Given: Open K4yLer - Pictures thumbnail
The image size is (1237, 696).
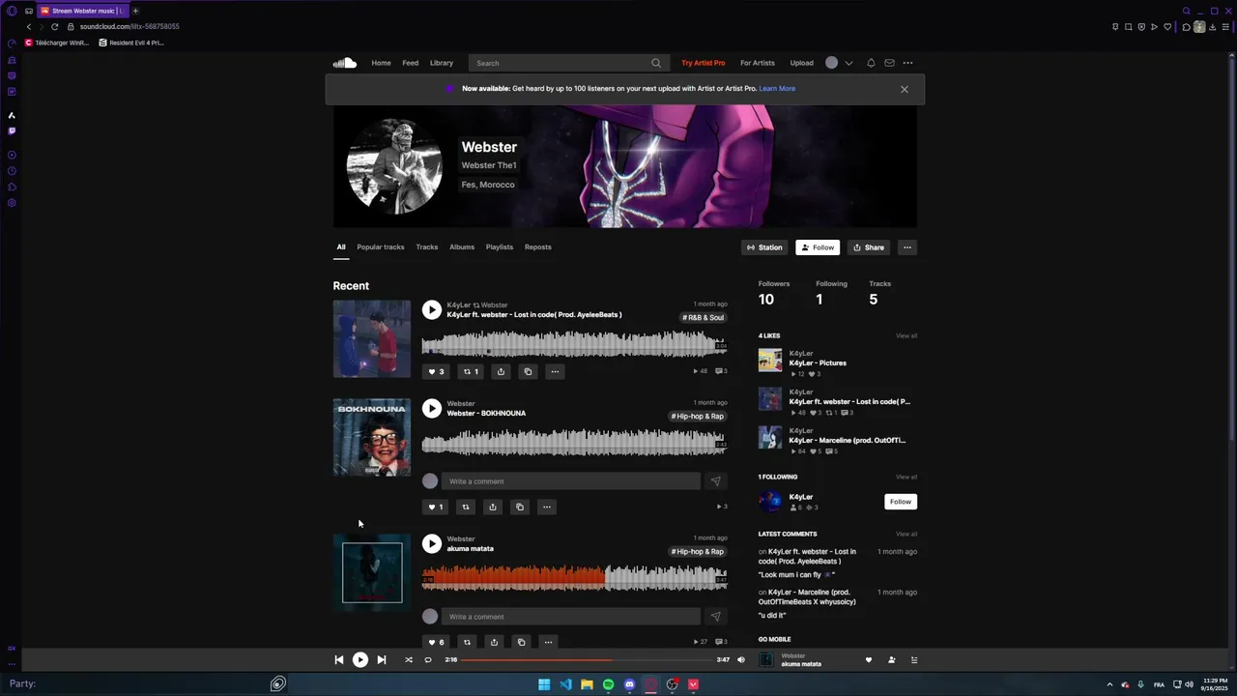Looking at the screenshot, I should tap(770, 361).
